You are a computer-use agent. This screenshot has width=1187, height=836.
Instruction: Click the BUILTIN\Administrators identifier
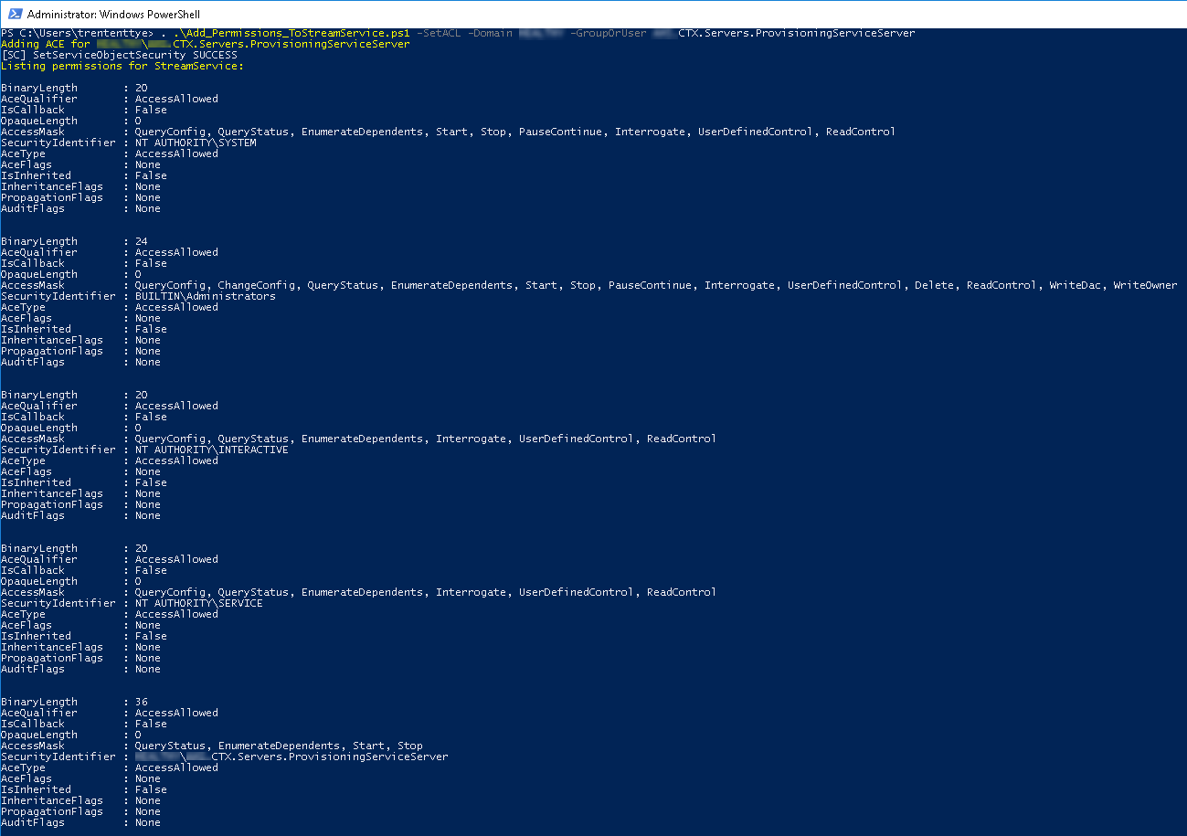(x=205, y=296)
